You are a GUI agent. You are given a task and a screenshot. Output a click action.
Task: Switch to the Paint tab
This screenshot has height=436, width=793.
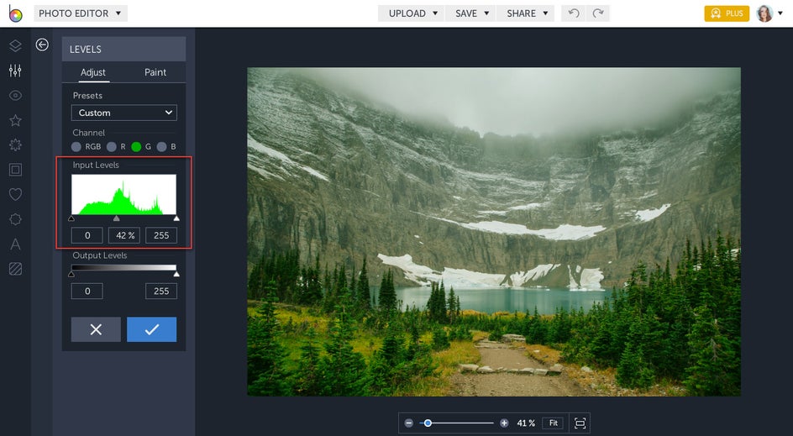click(x=155, y=72)
